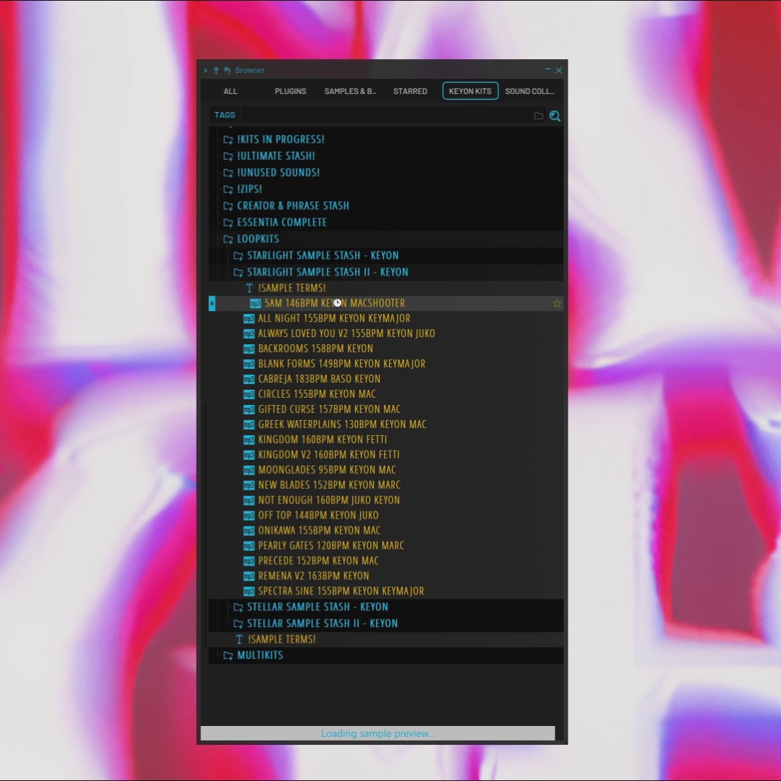Click the folder icon next to search

pos(539,116)
